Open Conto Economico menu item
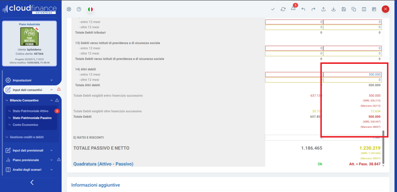 click(25, 125)
